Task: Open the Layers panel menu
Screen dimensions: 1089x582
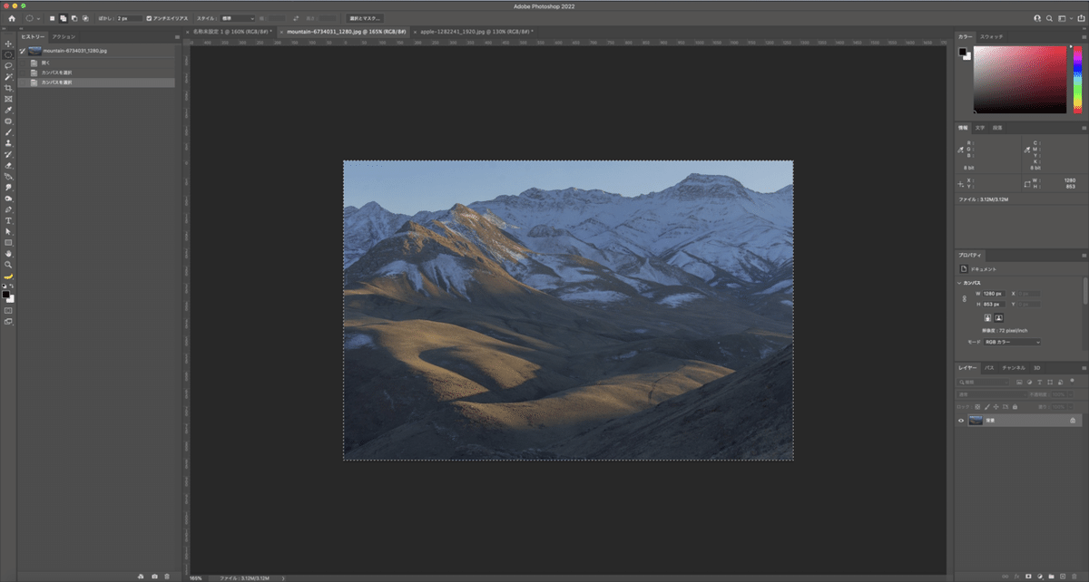Action: coord(1083,368)
